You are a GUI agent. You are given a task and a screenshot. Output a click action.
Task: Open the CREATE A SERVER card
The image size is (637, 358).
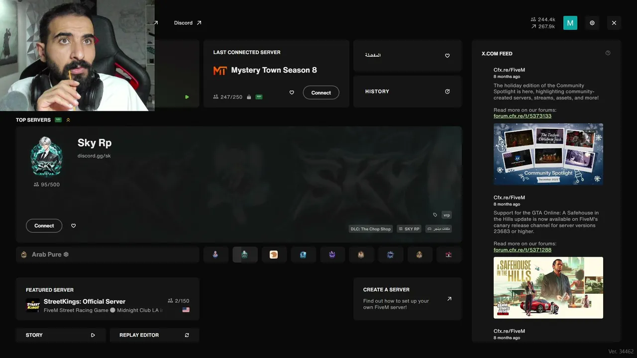pos(408,299)
